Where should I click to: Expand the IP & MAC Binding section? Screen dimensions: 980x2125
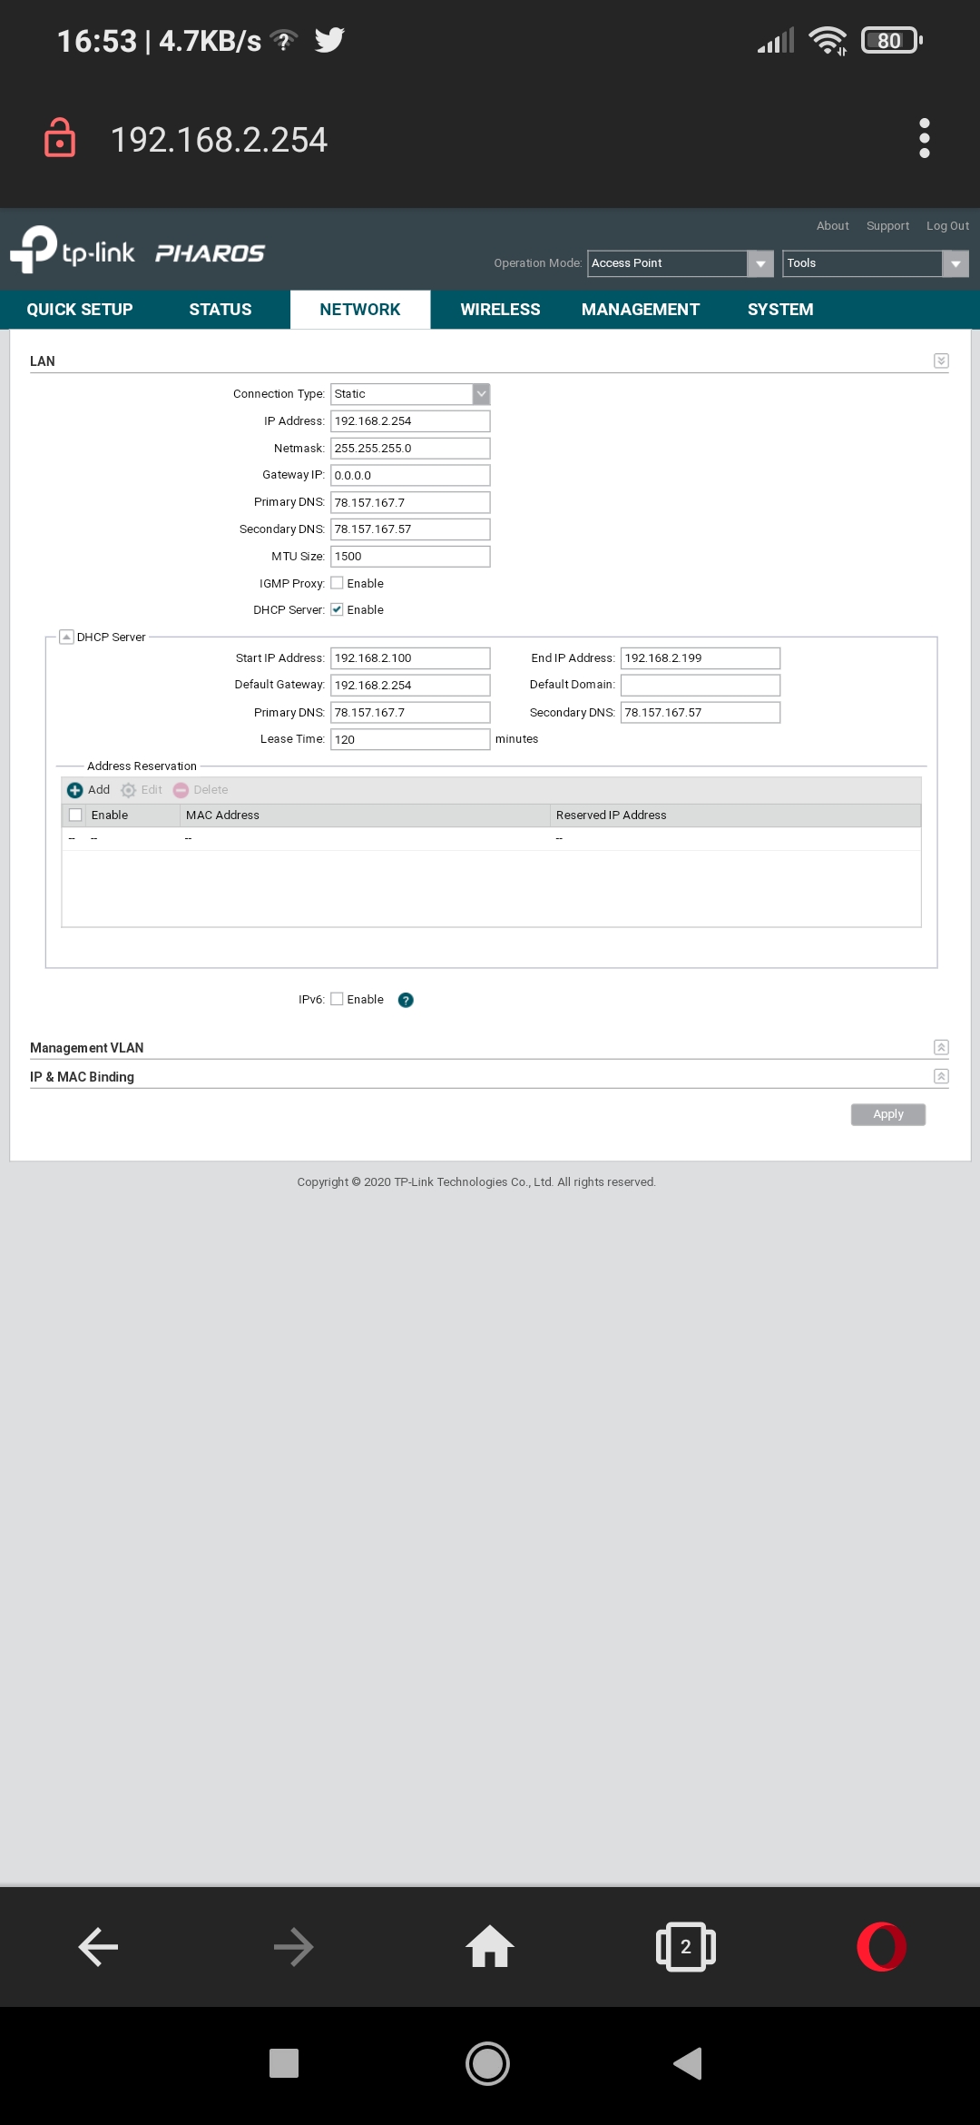tap(941, 1076)
